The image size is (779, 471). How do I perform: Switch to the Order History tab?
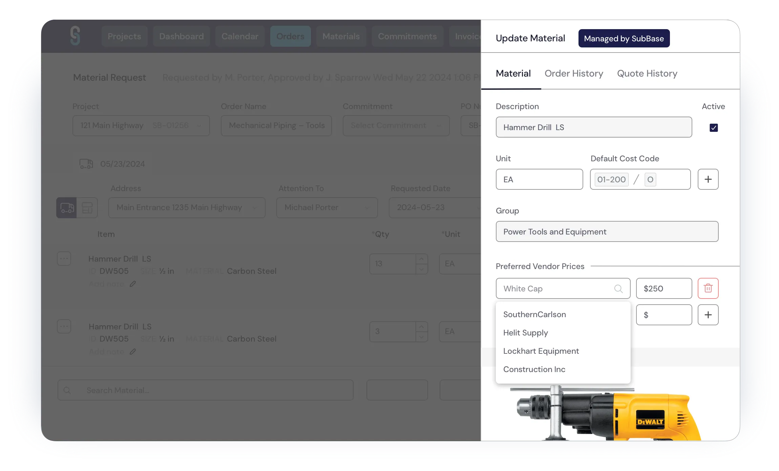[574, 74]
